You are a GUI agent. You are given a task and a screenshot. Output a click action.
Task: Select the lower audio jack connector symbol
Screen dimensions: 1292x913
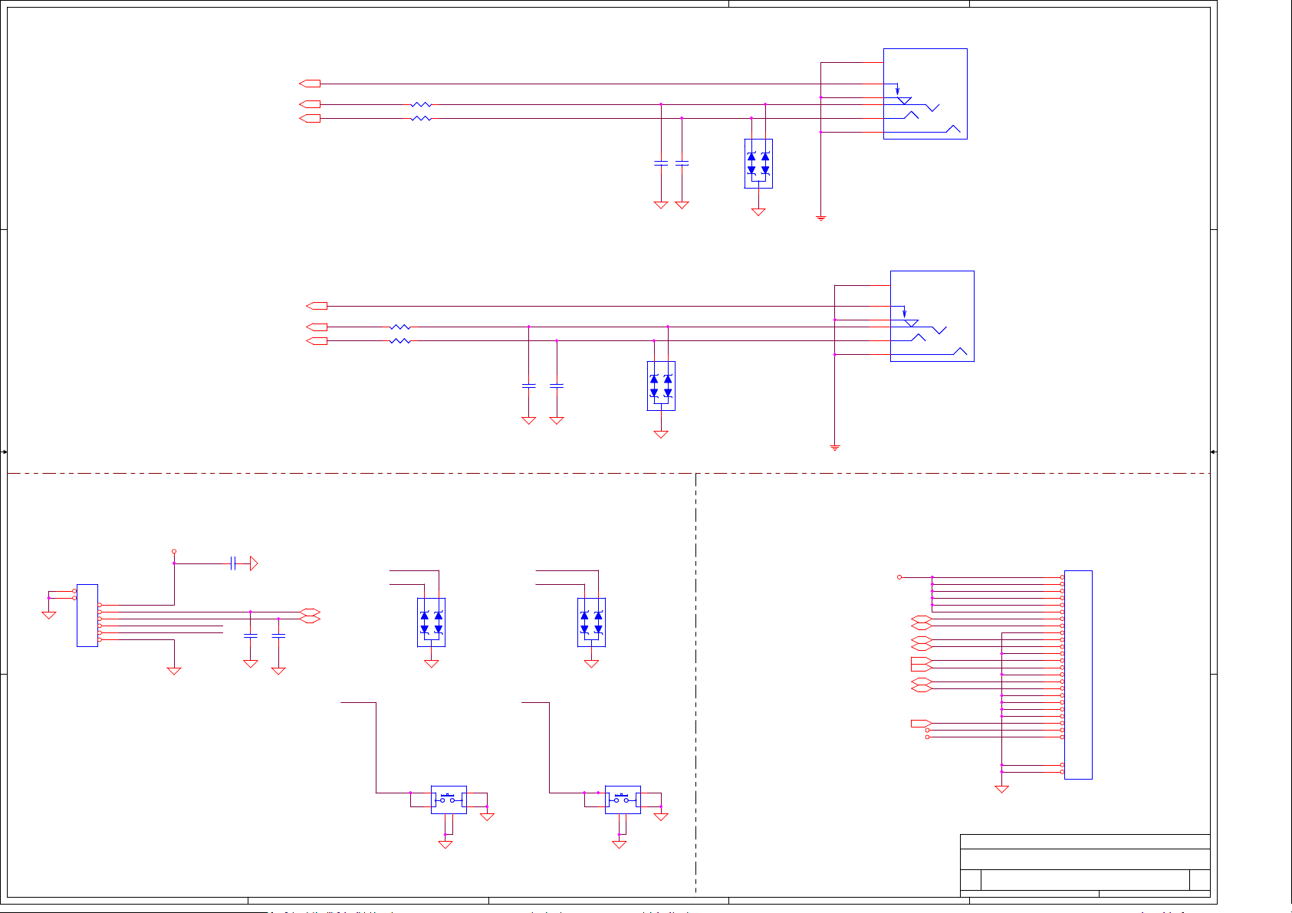932,316
